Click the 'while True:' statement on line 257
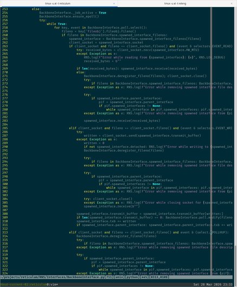Screen dimensions: 237x287 click(x=57, y=24)
